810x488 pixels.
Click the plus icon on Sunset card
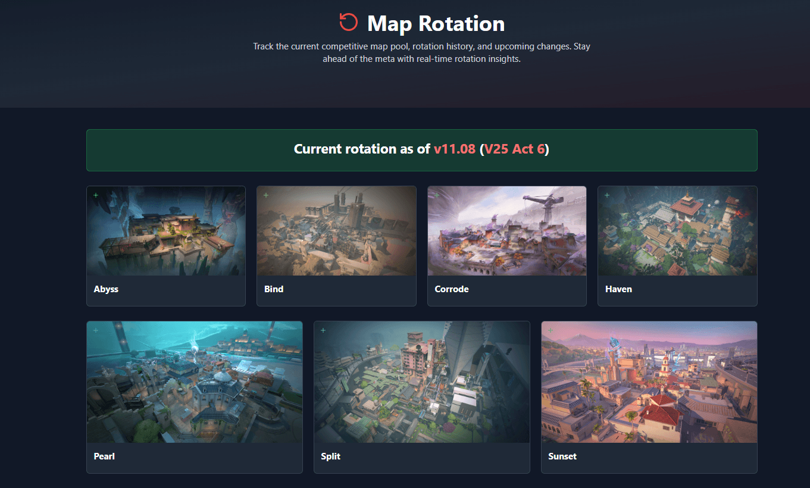pyautogui.click(x=551, y=330)
